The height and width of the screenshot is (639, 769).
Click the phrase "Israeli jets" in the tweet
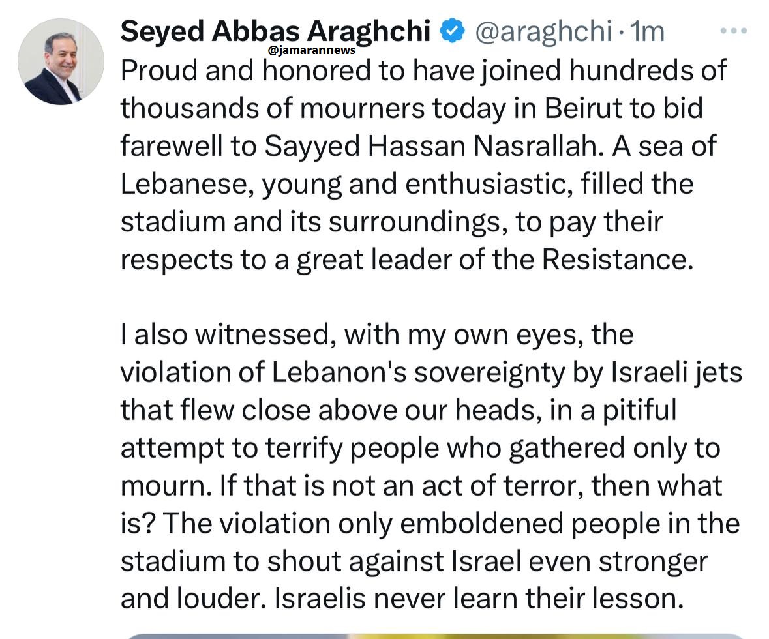676,372
